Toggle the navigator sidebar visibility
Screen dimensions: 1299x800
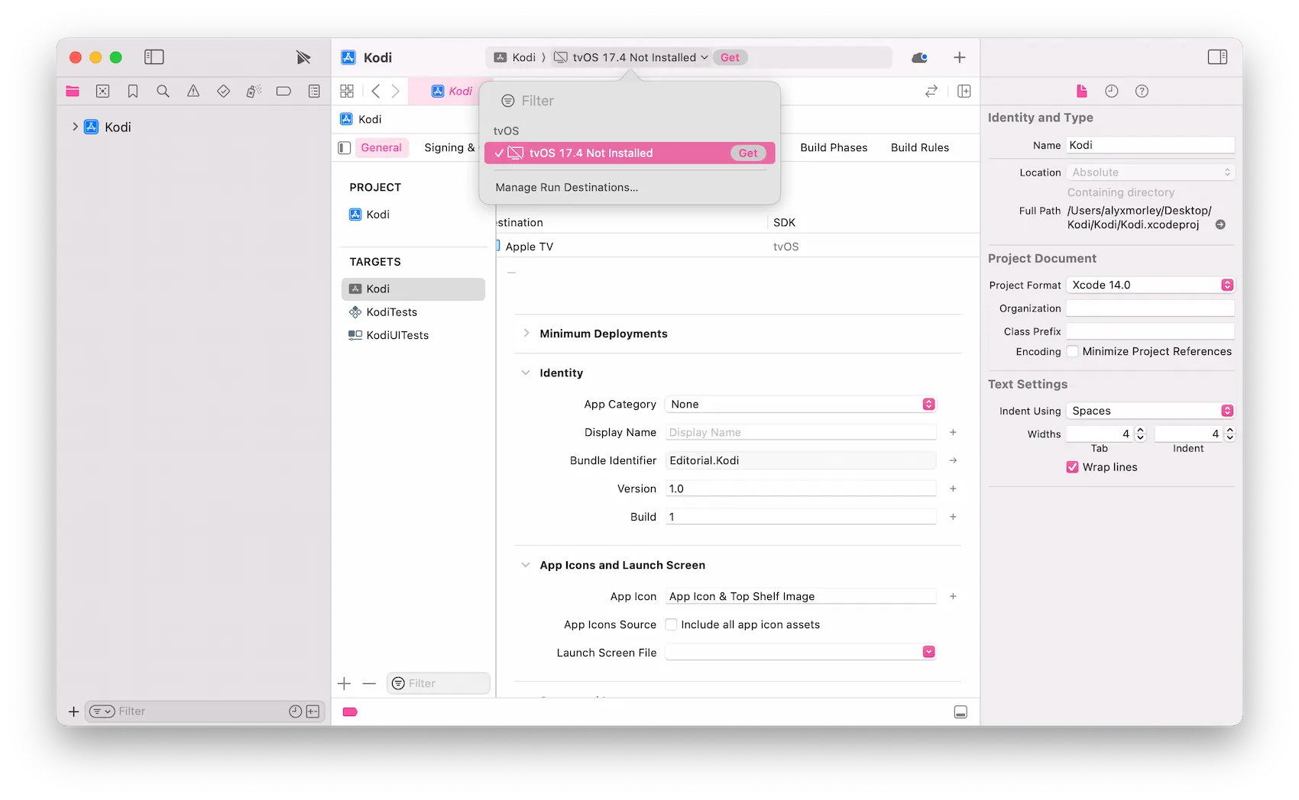[154, 57]
